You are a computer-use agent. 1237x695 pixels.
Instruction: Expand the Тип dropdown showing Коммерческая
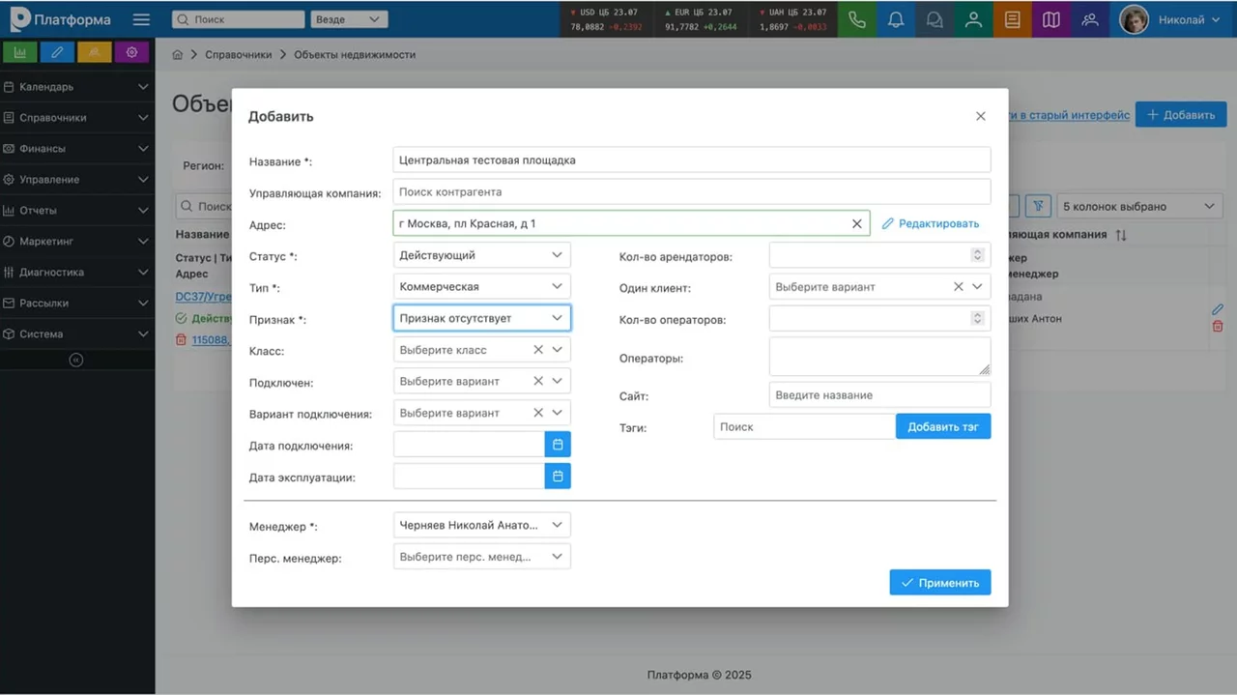[481, 287]
